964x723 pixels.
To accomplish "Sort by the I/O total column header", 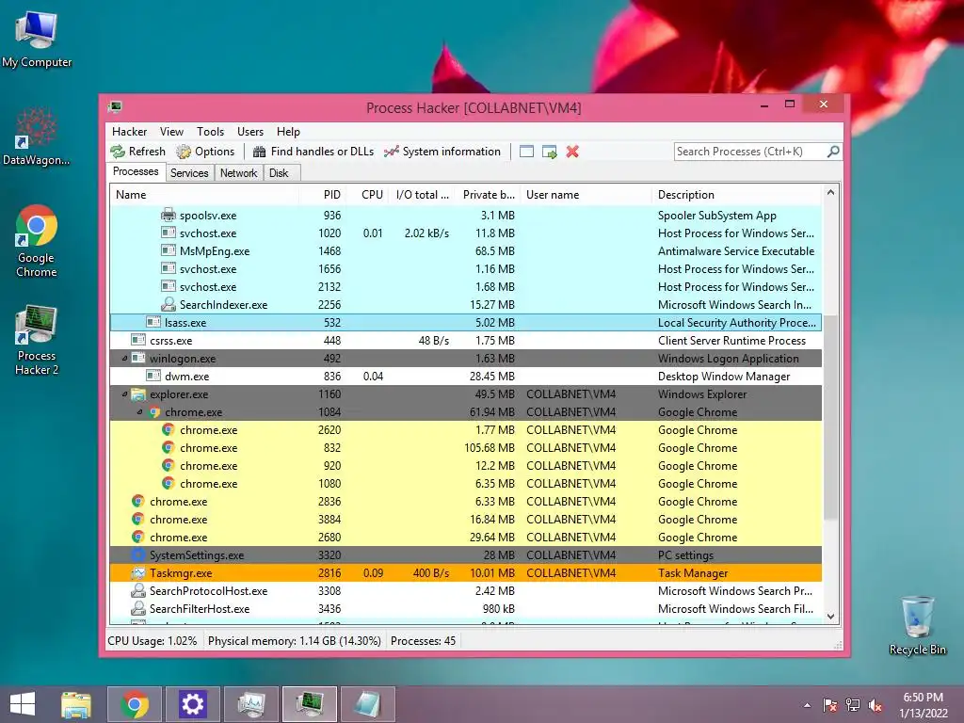I will pos(422,195).
